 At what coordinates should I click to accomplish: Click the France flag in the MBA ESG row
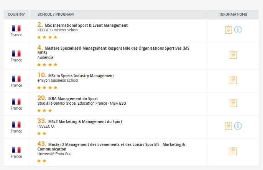(x=16, y=102)
